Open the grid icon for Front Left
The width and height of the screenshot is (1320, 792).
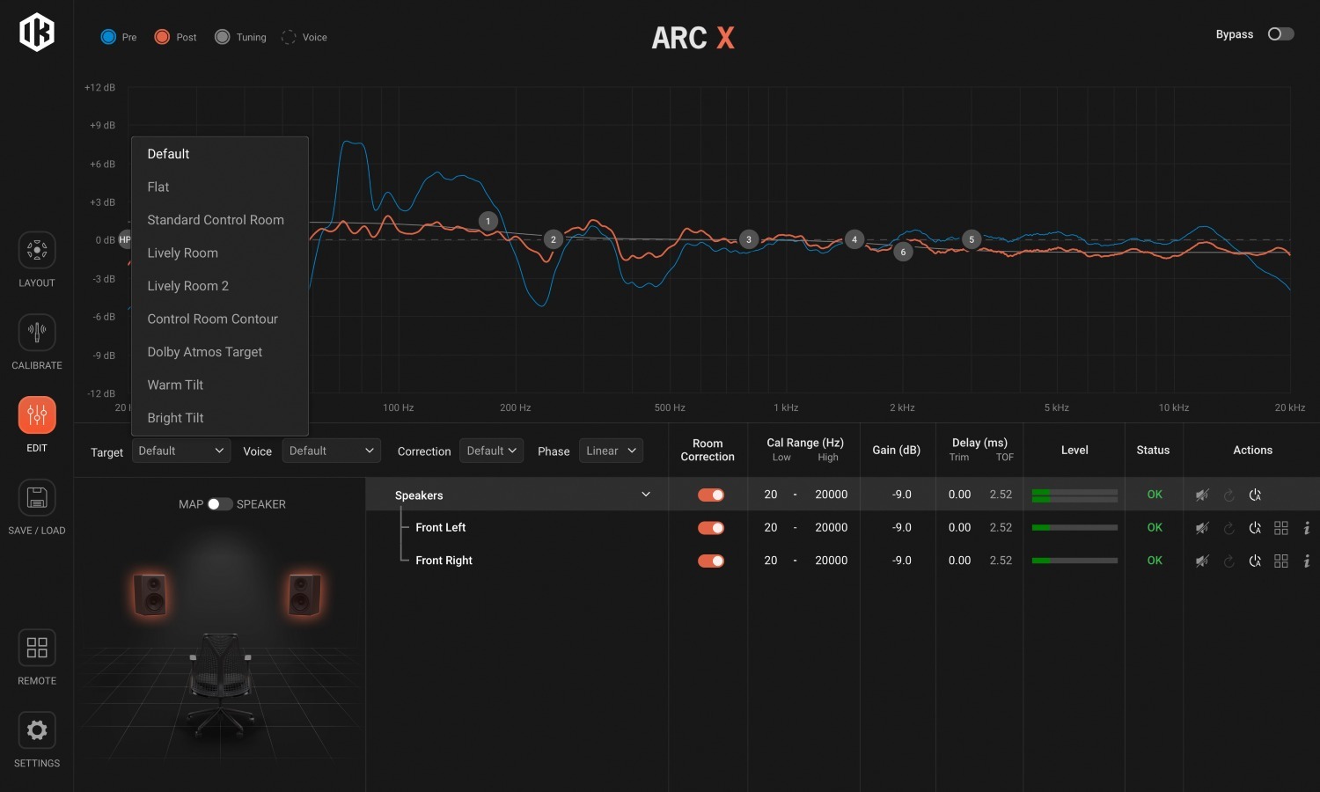(1281, 528)
